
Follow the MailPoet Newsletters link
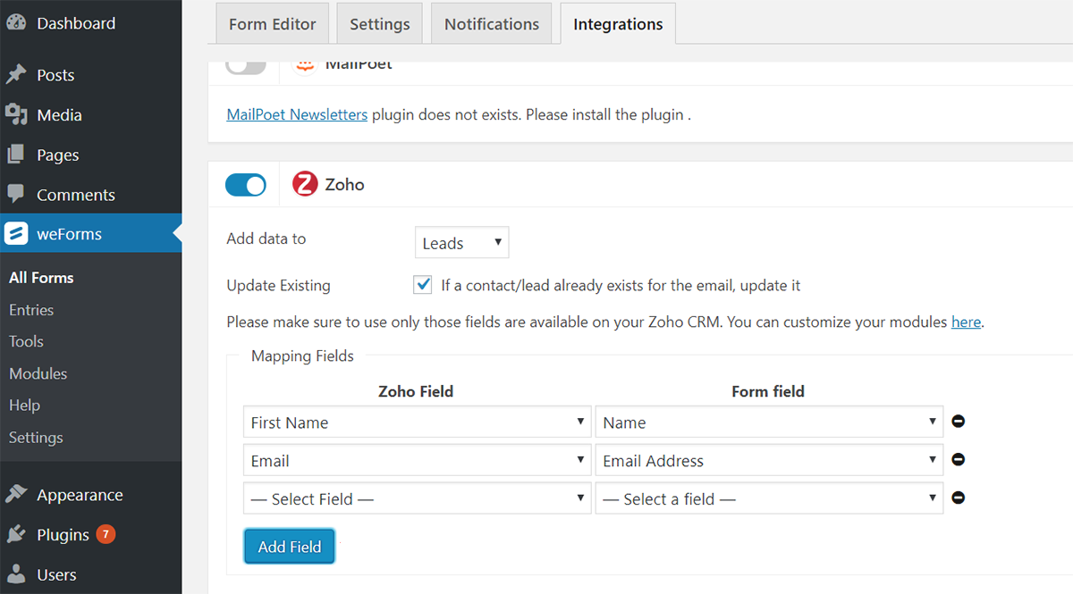coord(297,114)
